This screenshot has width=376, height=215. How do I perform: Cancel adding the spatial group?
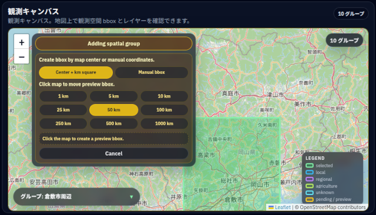pyautogui.click(x=113, y=153)
